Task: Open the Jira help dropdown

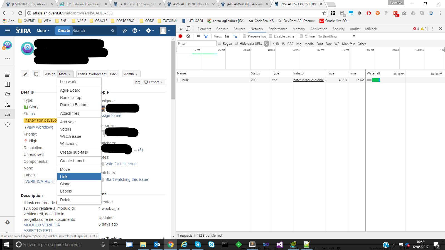Action: point(136,31)
